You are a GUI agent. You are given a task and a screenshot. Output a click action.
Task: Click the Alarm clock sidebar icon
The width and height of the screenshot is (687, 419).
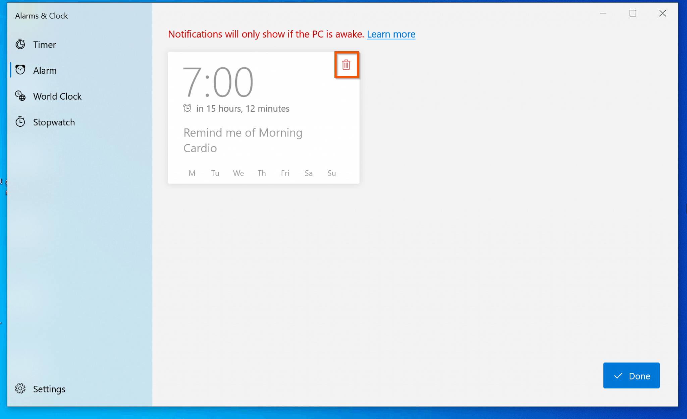pos(20,70)
